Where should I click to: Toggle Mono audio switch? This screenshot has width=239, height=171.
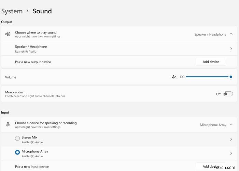(228, 94)
